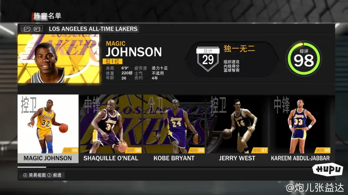Click the Los Angeles All-Time Lakers title

point(93,29)
